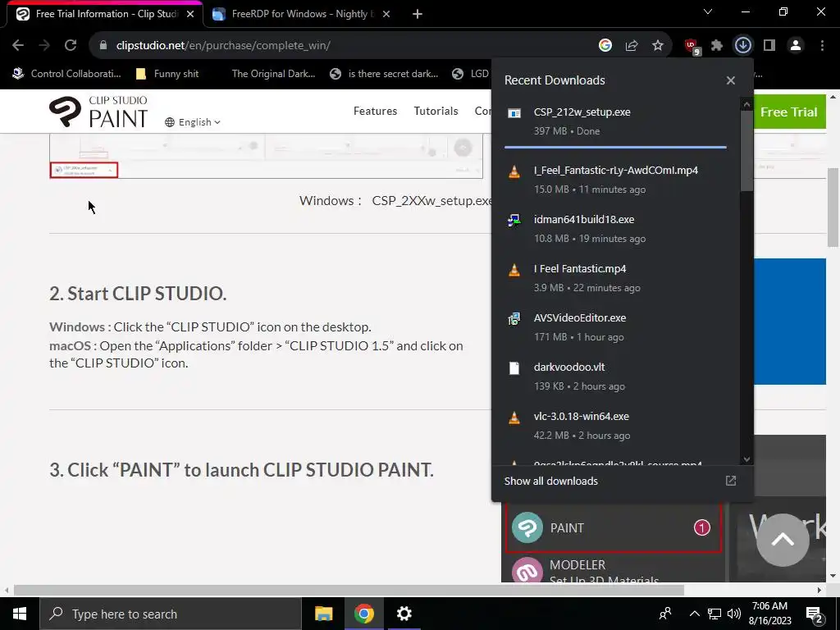Screen dimensions: 840x630
Task: Click the AVSVideoEditor.exe file icon
Action: [514, 319]
